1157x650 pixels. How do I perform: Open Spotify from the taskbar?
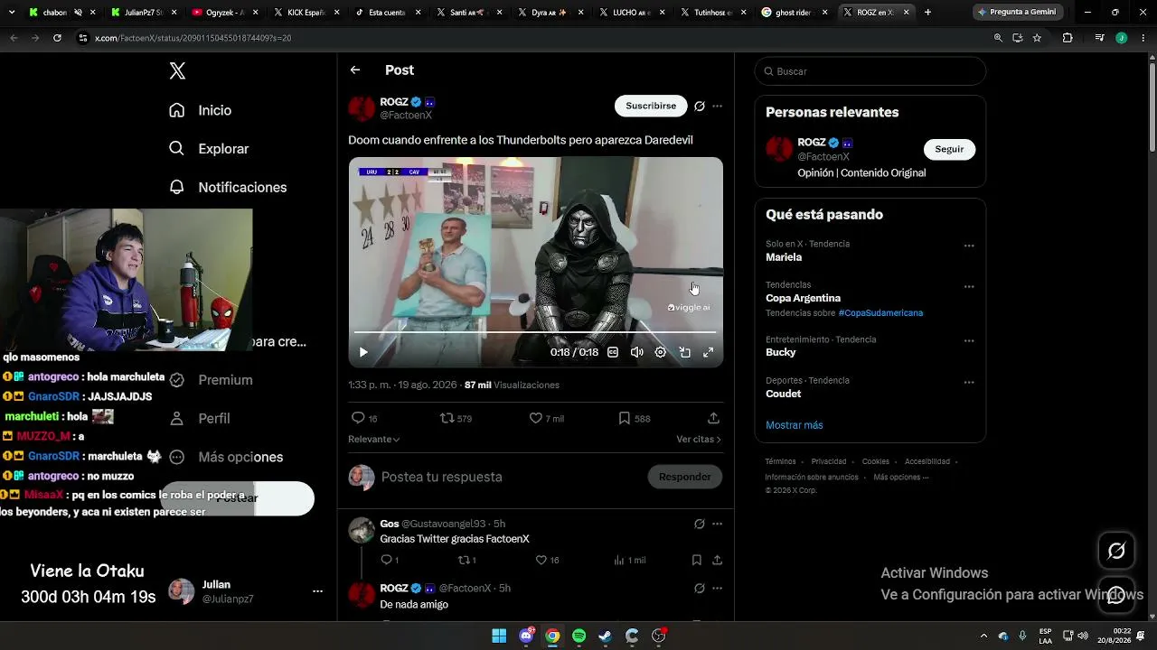tap(579, 636)
